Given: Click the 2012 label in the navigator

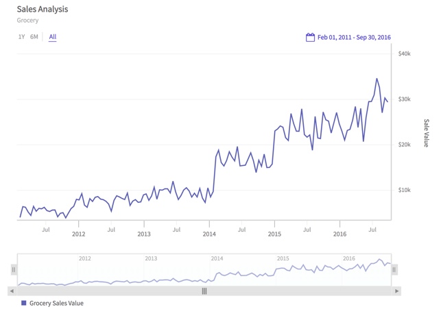Looking at the screenshot, I should 85,258.
